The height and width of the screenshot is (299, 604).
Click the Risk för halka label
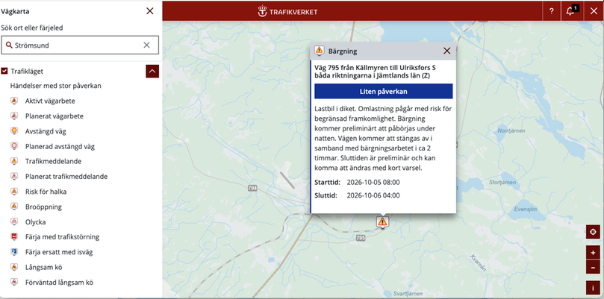46,191
